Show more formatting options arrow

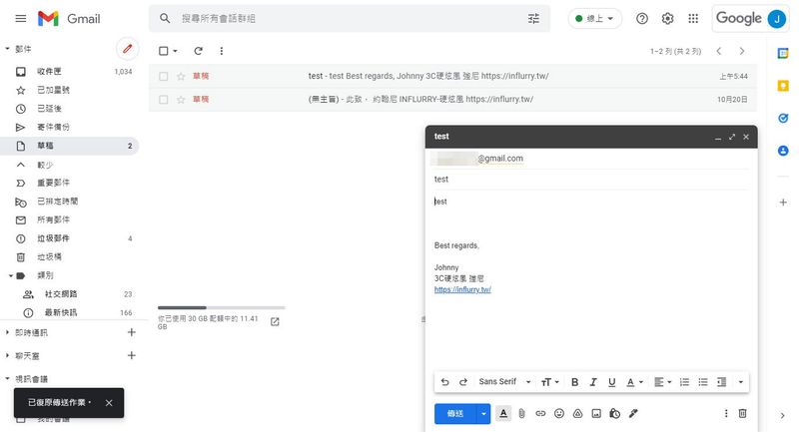740,382
